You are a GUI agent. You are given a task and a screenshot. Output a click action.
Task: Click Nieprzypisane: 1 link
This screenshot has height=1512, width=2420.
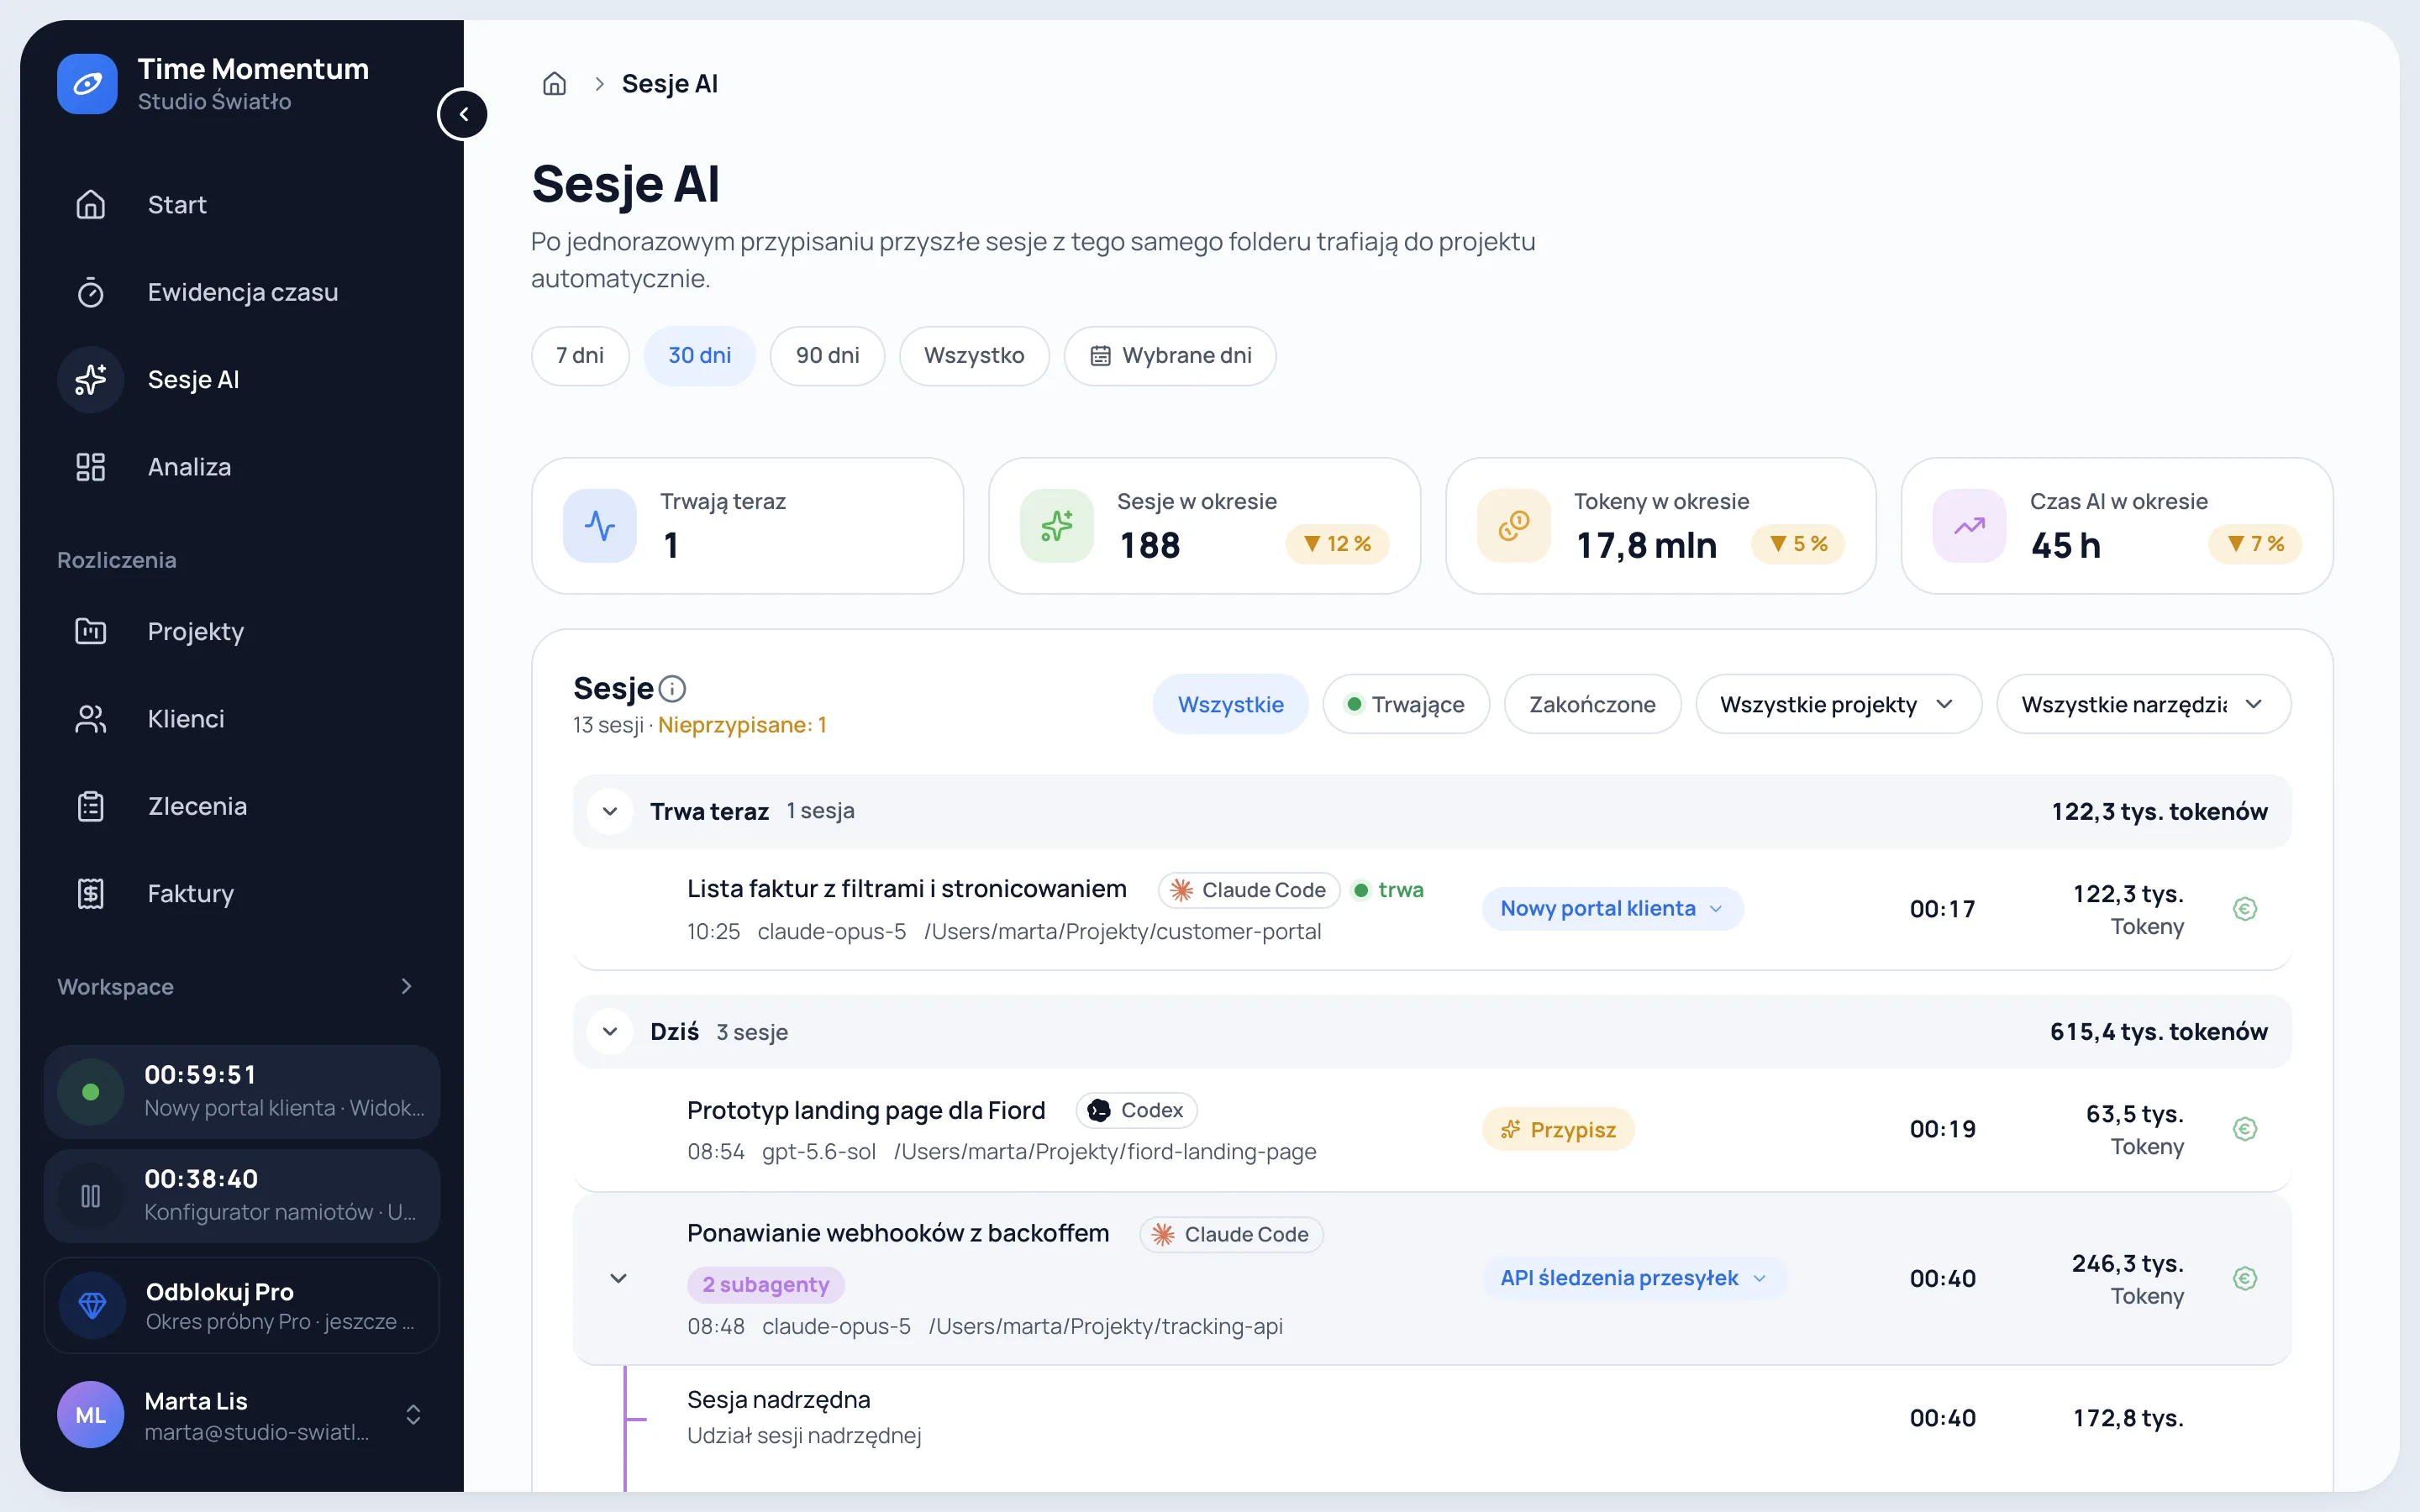[742, 725]
